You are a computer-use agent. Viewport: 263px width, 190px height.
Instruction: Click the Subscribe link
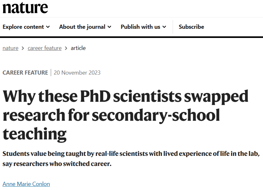click(191, 27)
